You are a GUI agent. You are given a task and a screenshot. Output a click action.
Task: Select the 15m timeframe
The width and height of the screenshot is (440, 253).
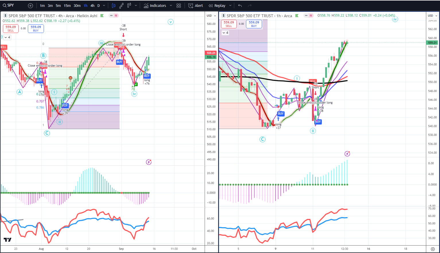click(67, 5)
